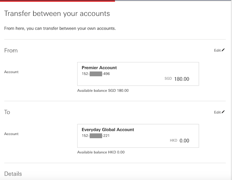Click the Premier Account title text
Screen dimensions: 232x180
click(x=99, y=68)
